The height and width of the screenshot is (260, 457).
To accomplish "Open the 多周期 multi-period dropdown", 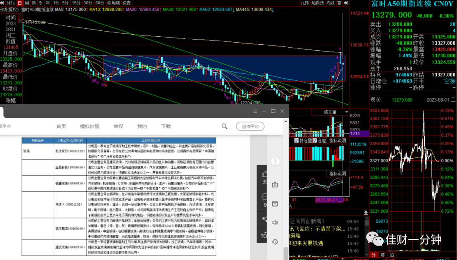I will pyautogui.click(x=113, y=3).
